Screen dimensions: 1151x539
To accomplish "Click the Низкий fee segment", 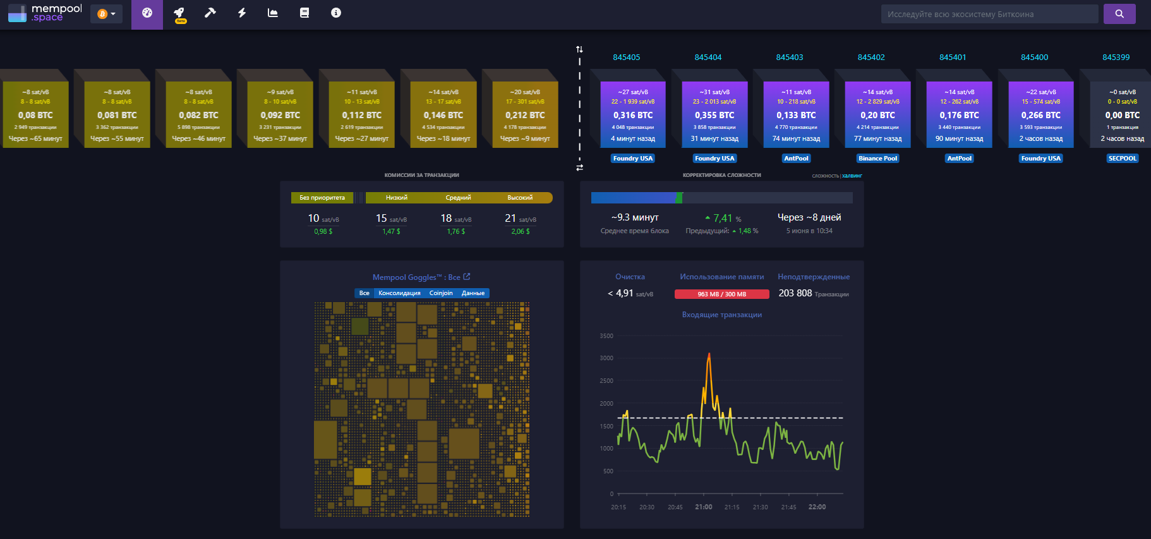I will 397,198.
